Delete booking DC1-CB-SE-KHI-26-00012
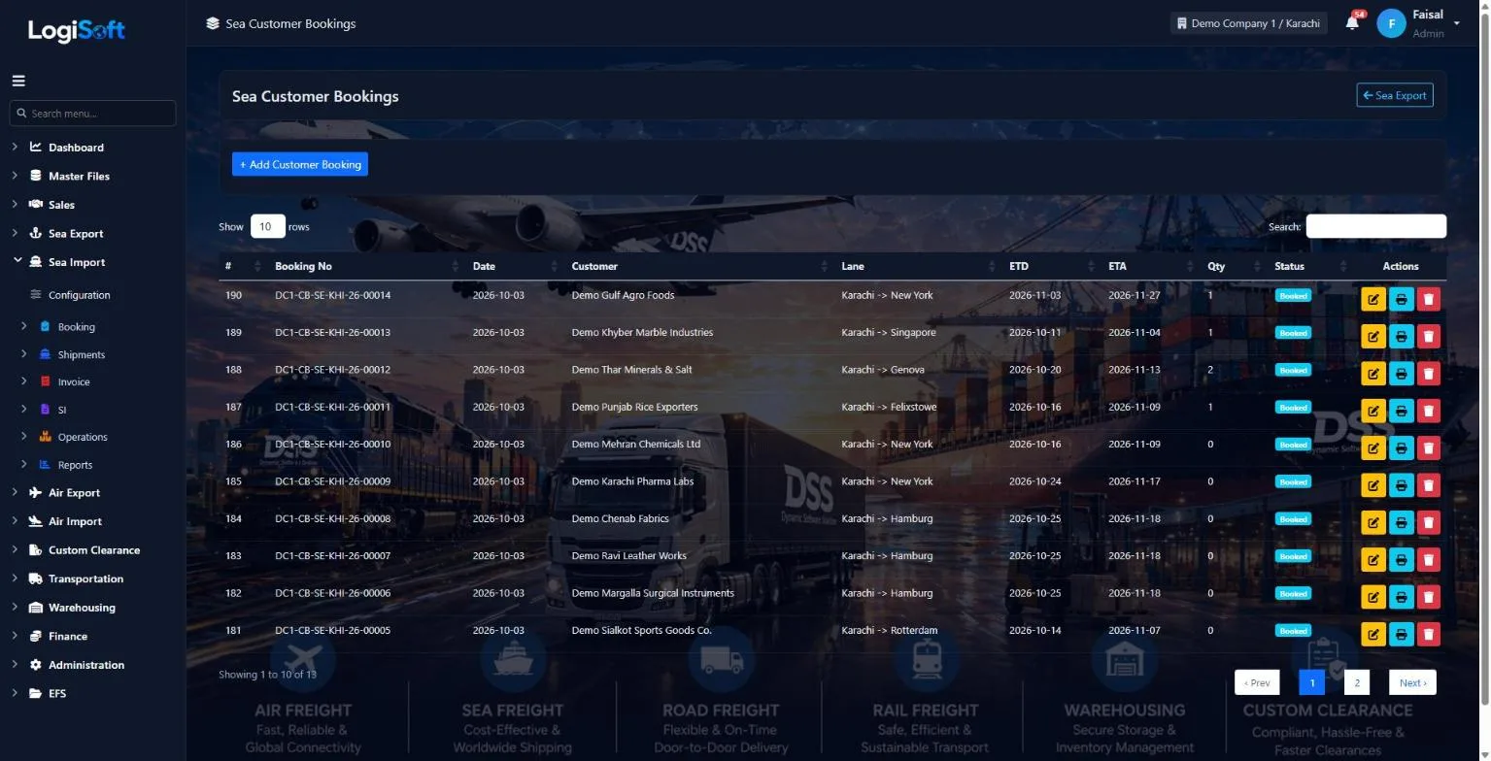This screenshot has width=1491, height=761. tap(1428, 374)
